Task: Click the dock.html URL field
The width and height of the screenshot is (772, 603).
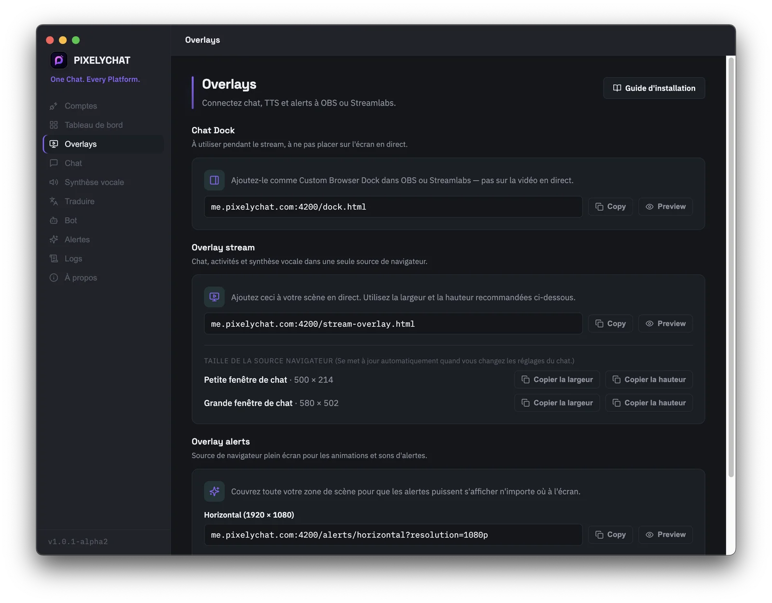Action: coord(393,207)
